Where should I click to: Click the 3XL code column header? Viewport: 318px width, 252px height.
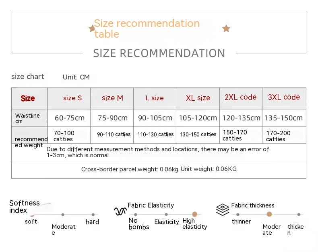(x=284, y=97)
